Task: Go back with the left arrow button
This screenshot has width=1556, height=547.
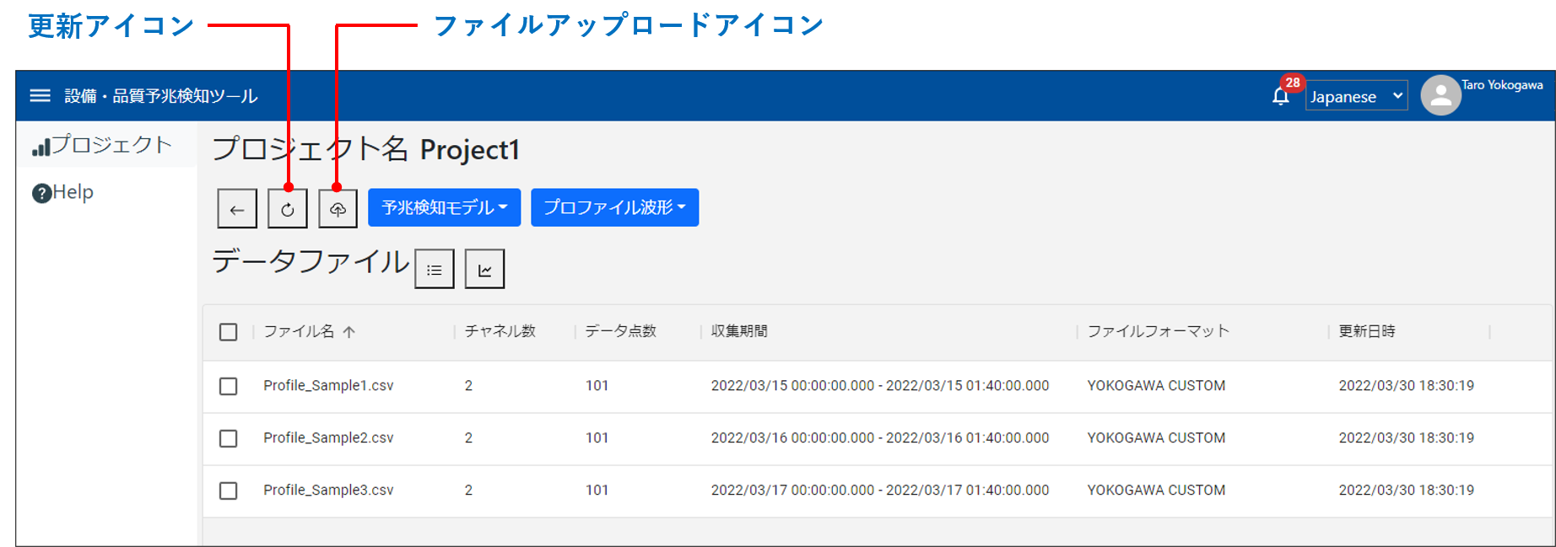Action: tap(237, 208)
